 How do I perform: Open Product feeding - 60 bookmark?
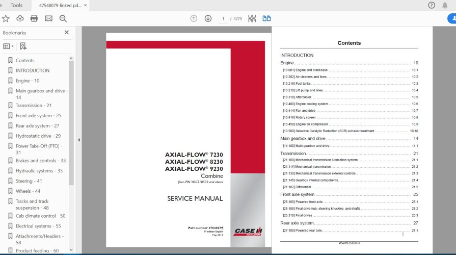coord(37,250)
